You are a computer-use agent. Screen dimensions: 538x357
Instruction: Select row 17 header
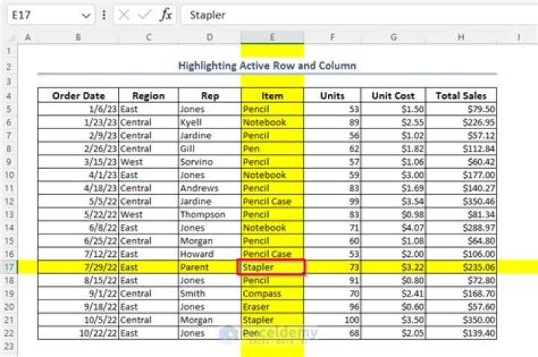(x=9, y=267)
